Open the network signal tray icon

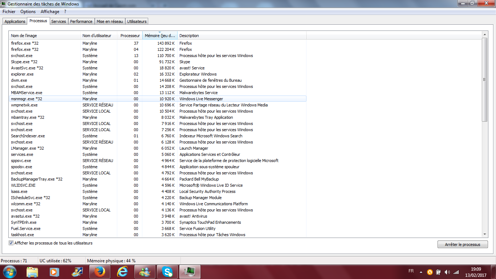(x=456, y=272)
